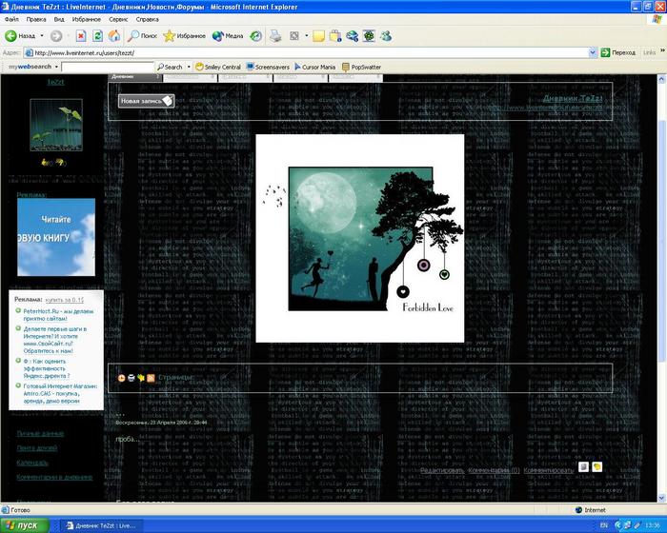Open the Готовый Интернет Магазин ad link

60,394
